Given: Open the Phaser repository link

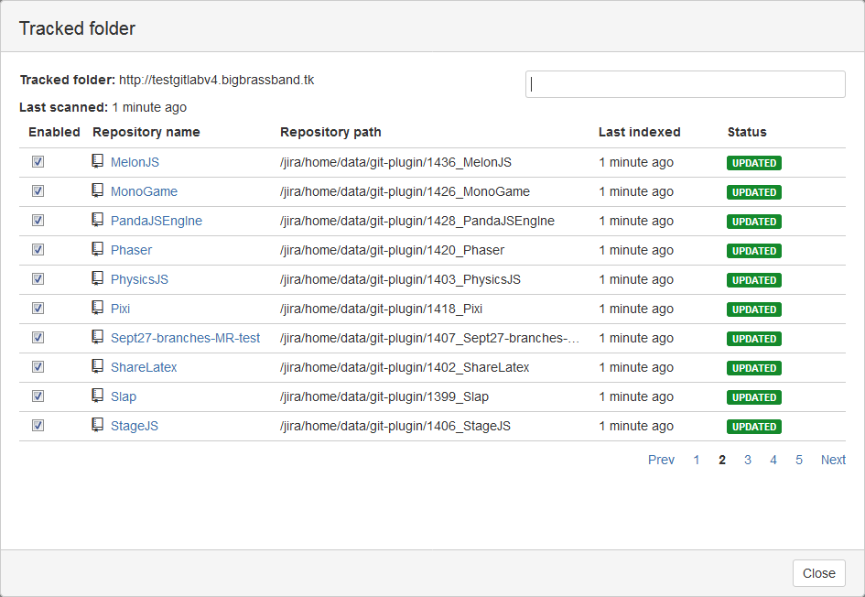Looking at the screenshot, I should pos(131,250).
